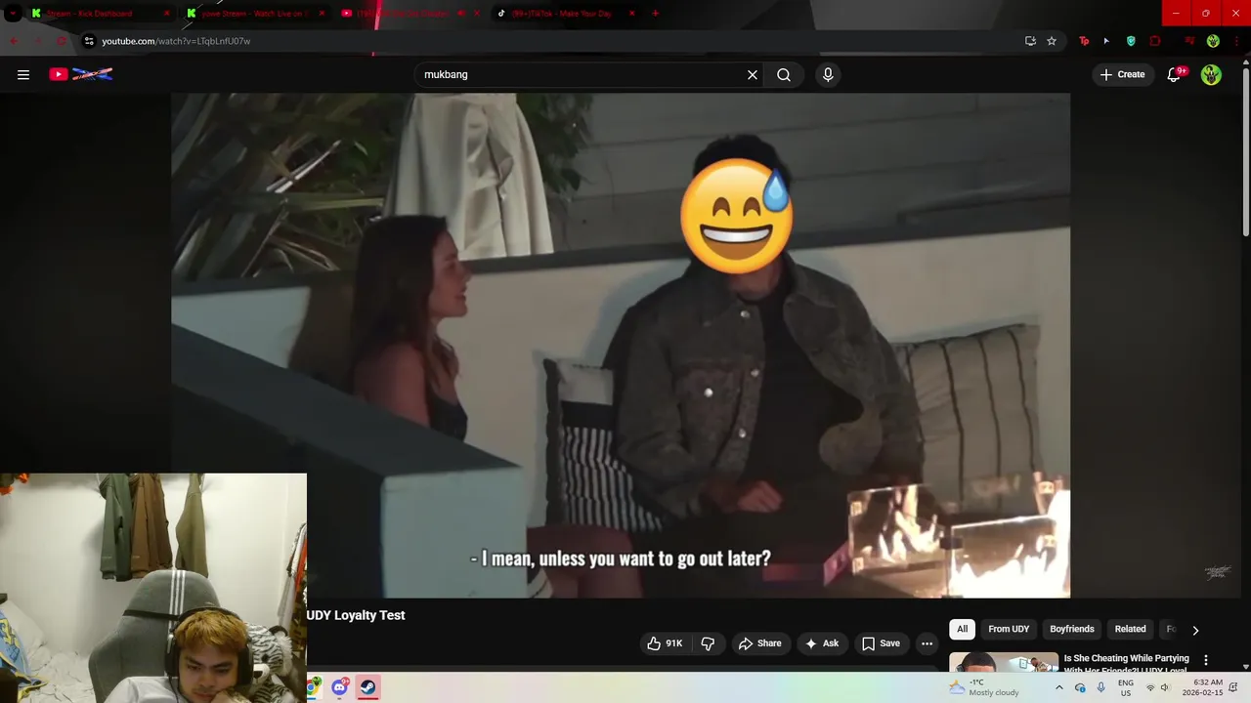Screen dimensions: 1251x703
Task: Save the video to a playlist
Action: (881, 643)
